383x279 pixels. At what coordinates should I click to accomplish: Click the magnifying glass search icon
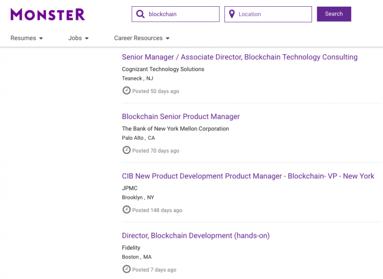(140, 14)
